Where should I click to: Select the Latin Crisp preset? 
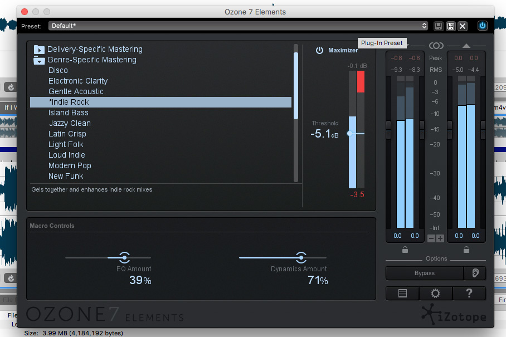click(67, 134)
